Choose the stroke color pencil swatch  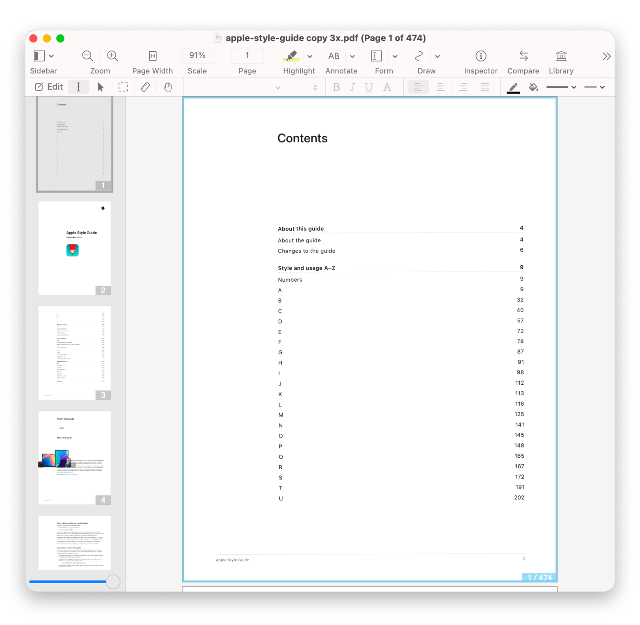tap(513, 87)
